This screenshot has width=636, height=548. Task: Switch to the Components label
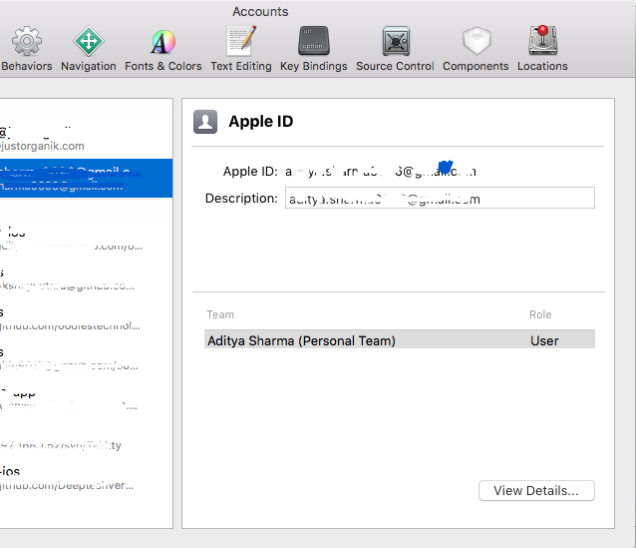(x=476, y=66)
